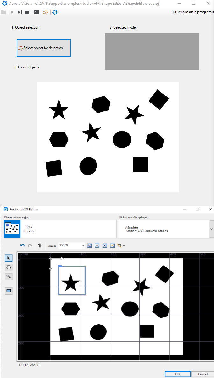Click the blue Aurora Vision gear icon in toolbar
Screen dimensions: 214x378
tap(55, 12)
